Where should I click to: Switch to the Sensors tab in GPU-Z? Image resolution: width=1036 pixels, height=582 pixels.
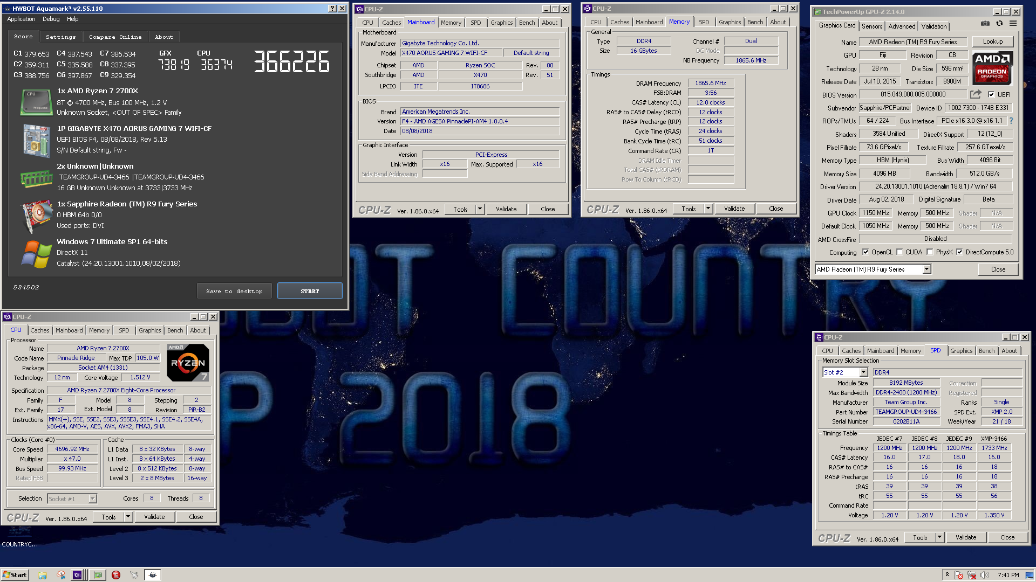pyautogui.click(x=872, y=26)
